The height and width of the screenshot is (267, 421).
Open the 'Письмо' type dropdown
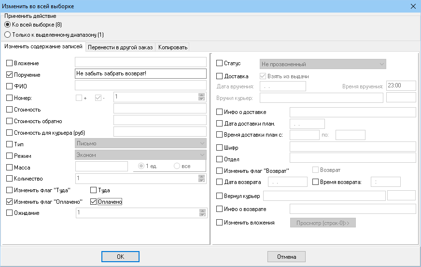click(x=140, y=143)
